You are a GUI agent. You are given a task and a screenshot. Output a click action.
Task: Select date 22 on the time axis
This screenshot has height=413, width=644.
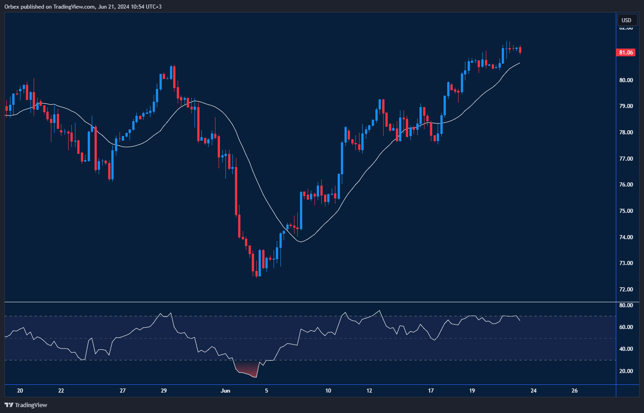coord(61,391)
